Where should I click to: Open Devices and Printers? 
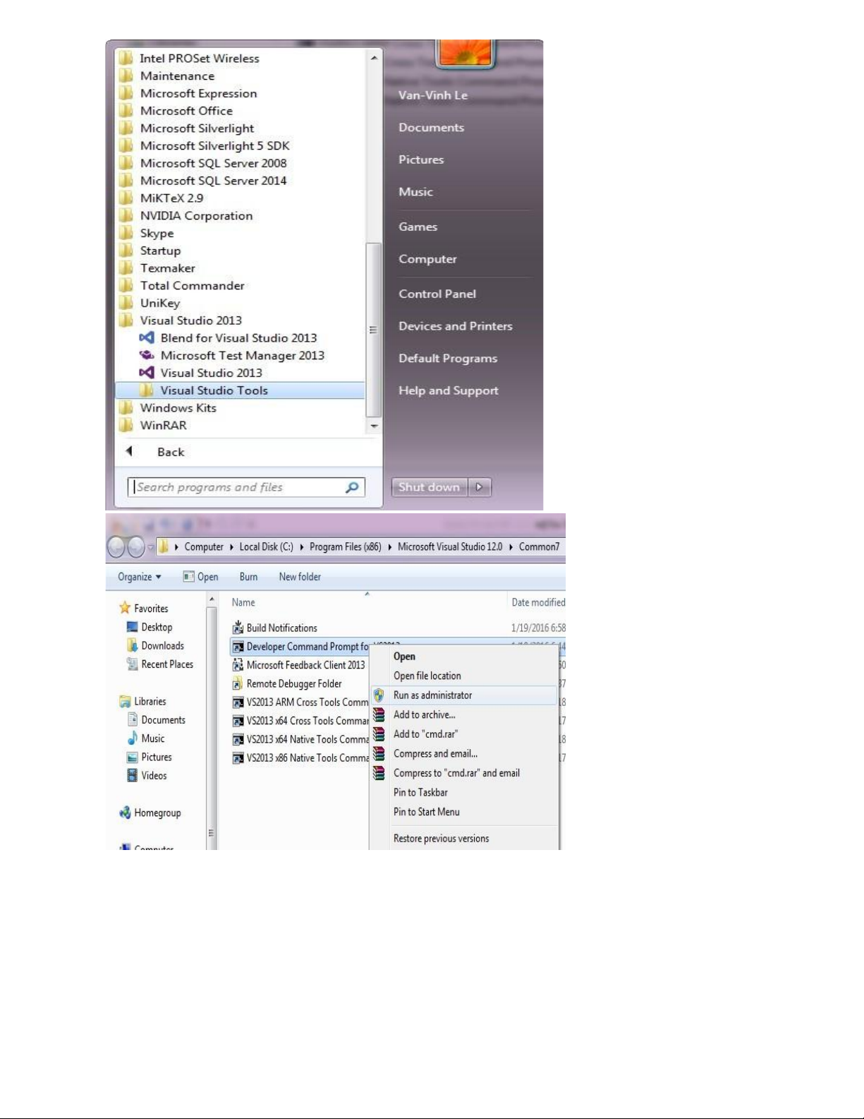456,326
